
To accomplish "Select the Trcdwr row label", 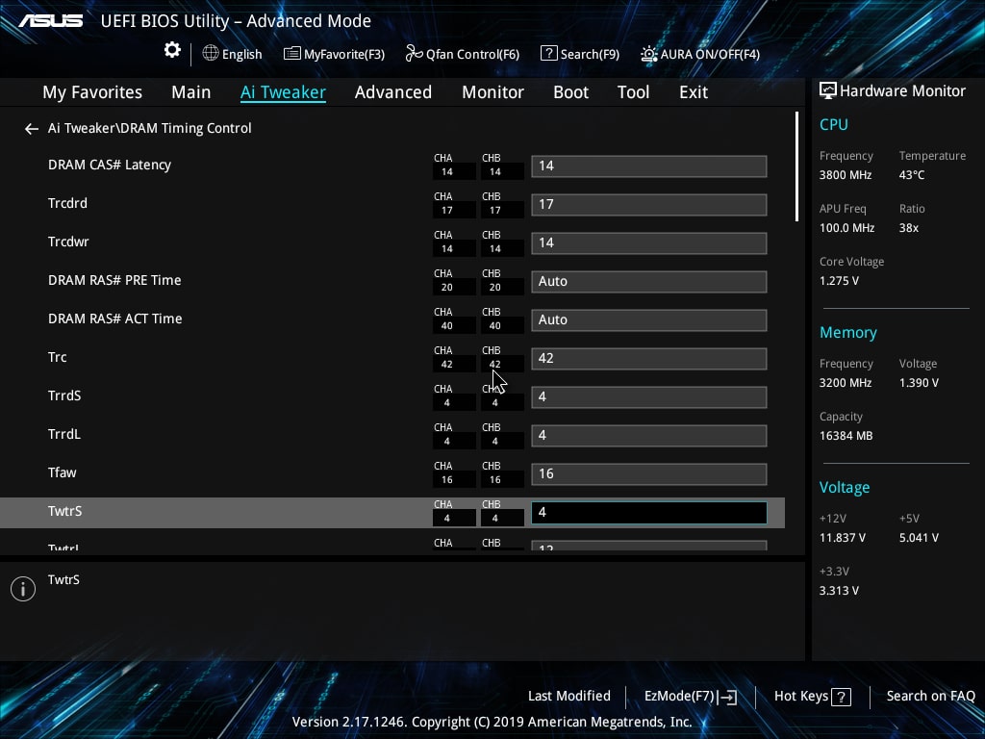I will [68, 242].
